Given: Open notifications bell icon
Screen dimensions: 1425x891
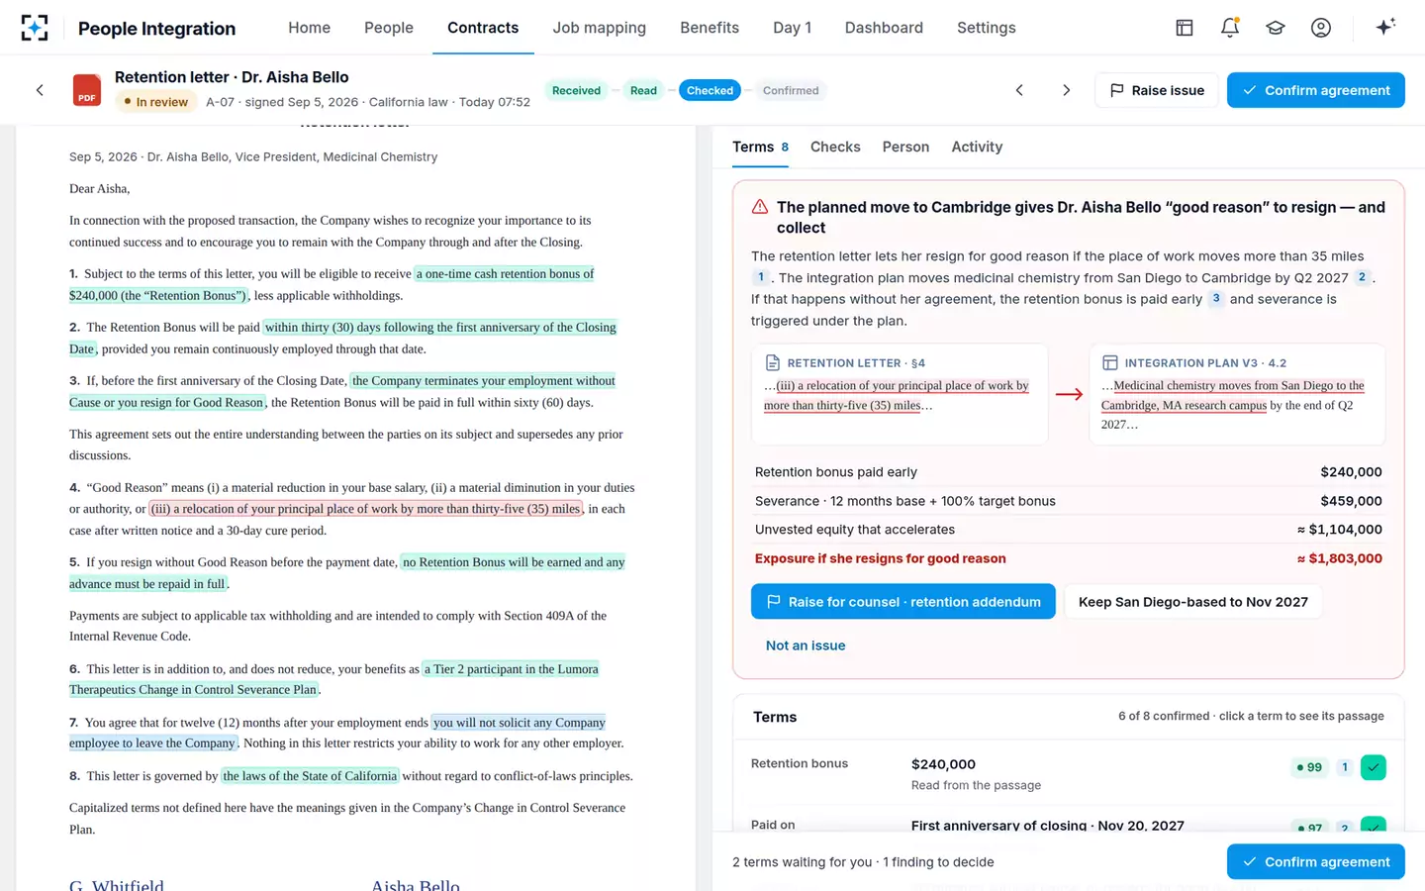Looking at the screenshot, I should click(x=1230, y=28).
